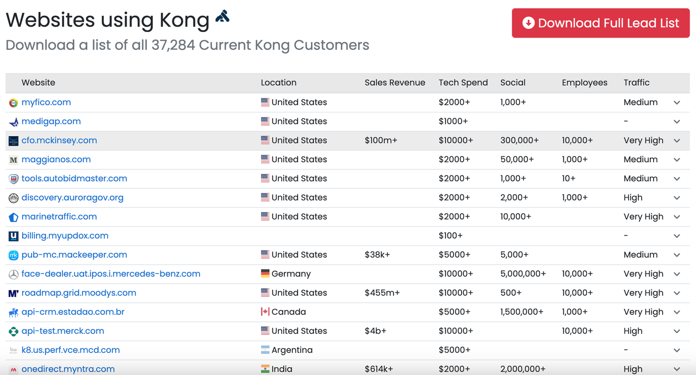Click the Traffic column header
The height and width of the screenshot is (375, 696).
(636, 82)
